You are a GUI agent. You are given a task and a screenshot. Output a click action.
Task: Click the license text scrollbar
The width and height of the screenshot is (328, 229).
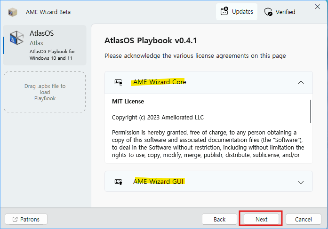311,111
